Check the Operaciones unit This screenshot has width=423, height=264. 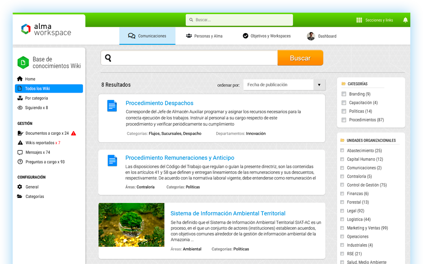342,236
